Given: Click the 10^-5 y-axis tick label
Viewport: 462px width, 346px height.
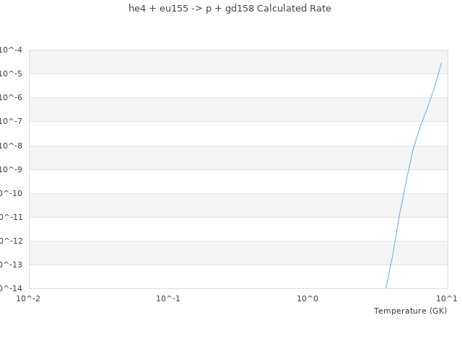Looking at the screenshot, I should tap(11, 74).
